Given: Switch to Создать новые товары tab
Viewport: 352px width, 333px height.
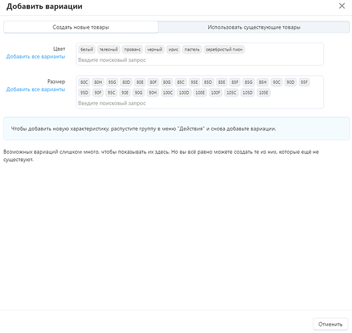Looking at the screenshot, I should click(81, 27).
